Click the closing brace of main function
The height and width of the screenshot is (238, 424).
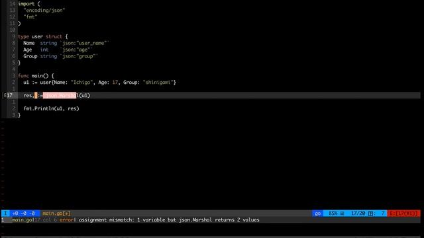pyautogui.click(x=19, y=115)
